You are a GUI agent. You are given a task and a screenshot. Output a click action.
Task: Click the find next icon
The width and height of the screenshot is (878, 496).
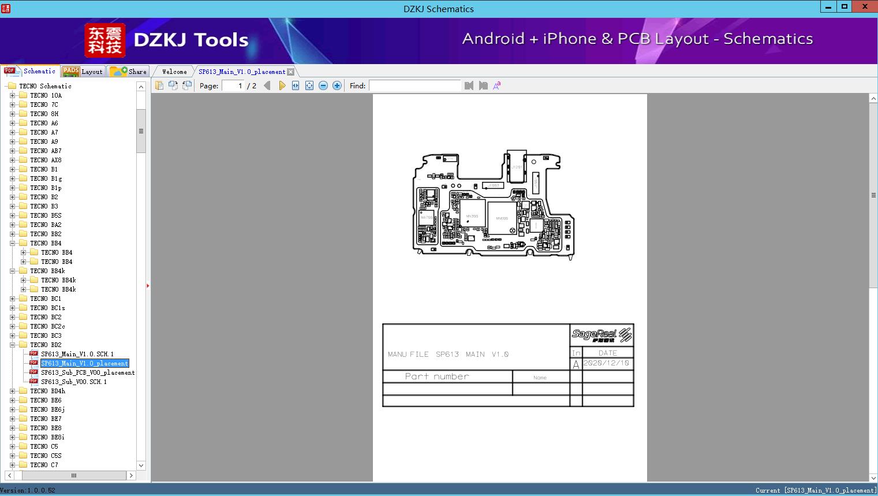click(483, 85)
